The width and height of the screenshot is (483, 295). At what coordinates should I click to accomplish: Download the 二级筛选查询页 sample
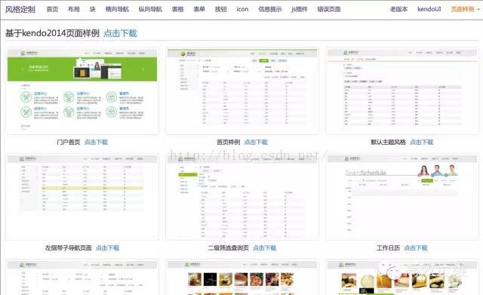[265, 248]
